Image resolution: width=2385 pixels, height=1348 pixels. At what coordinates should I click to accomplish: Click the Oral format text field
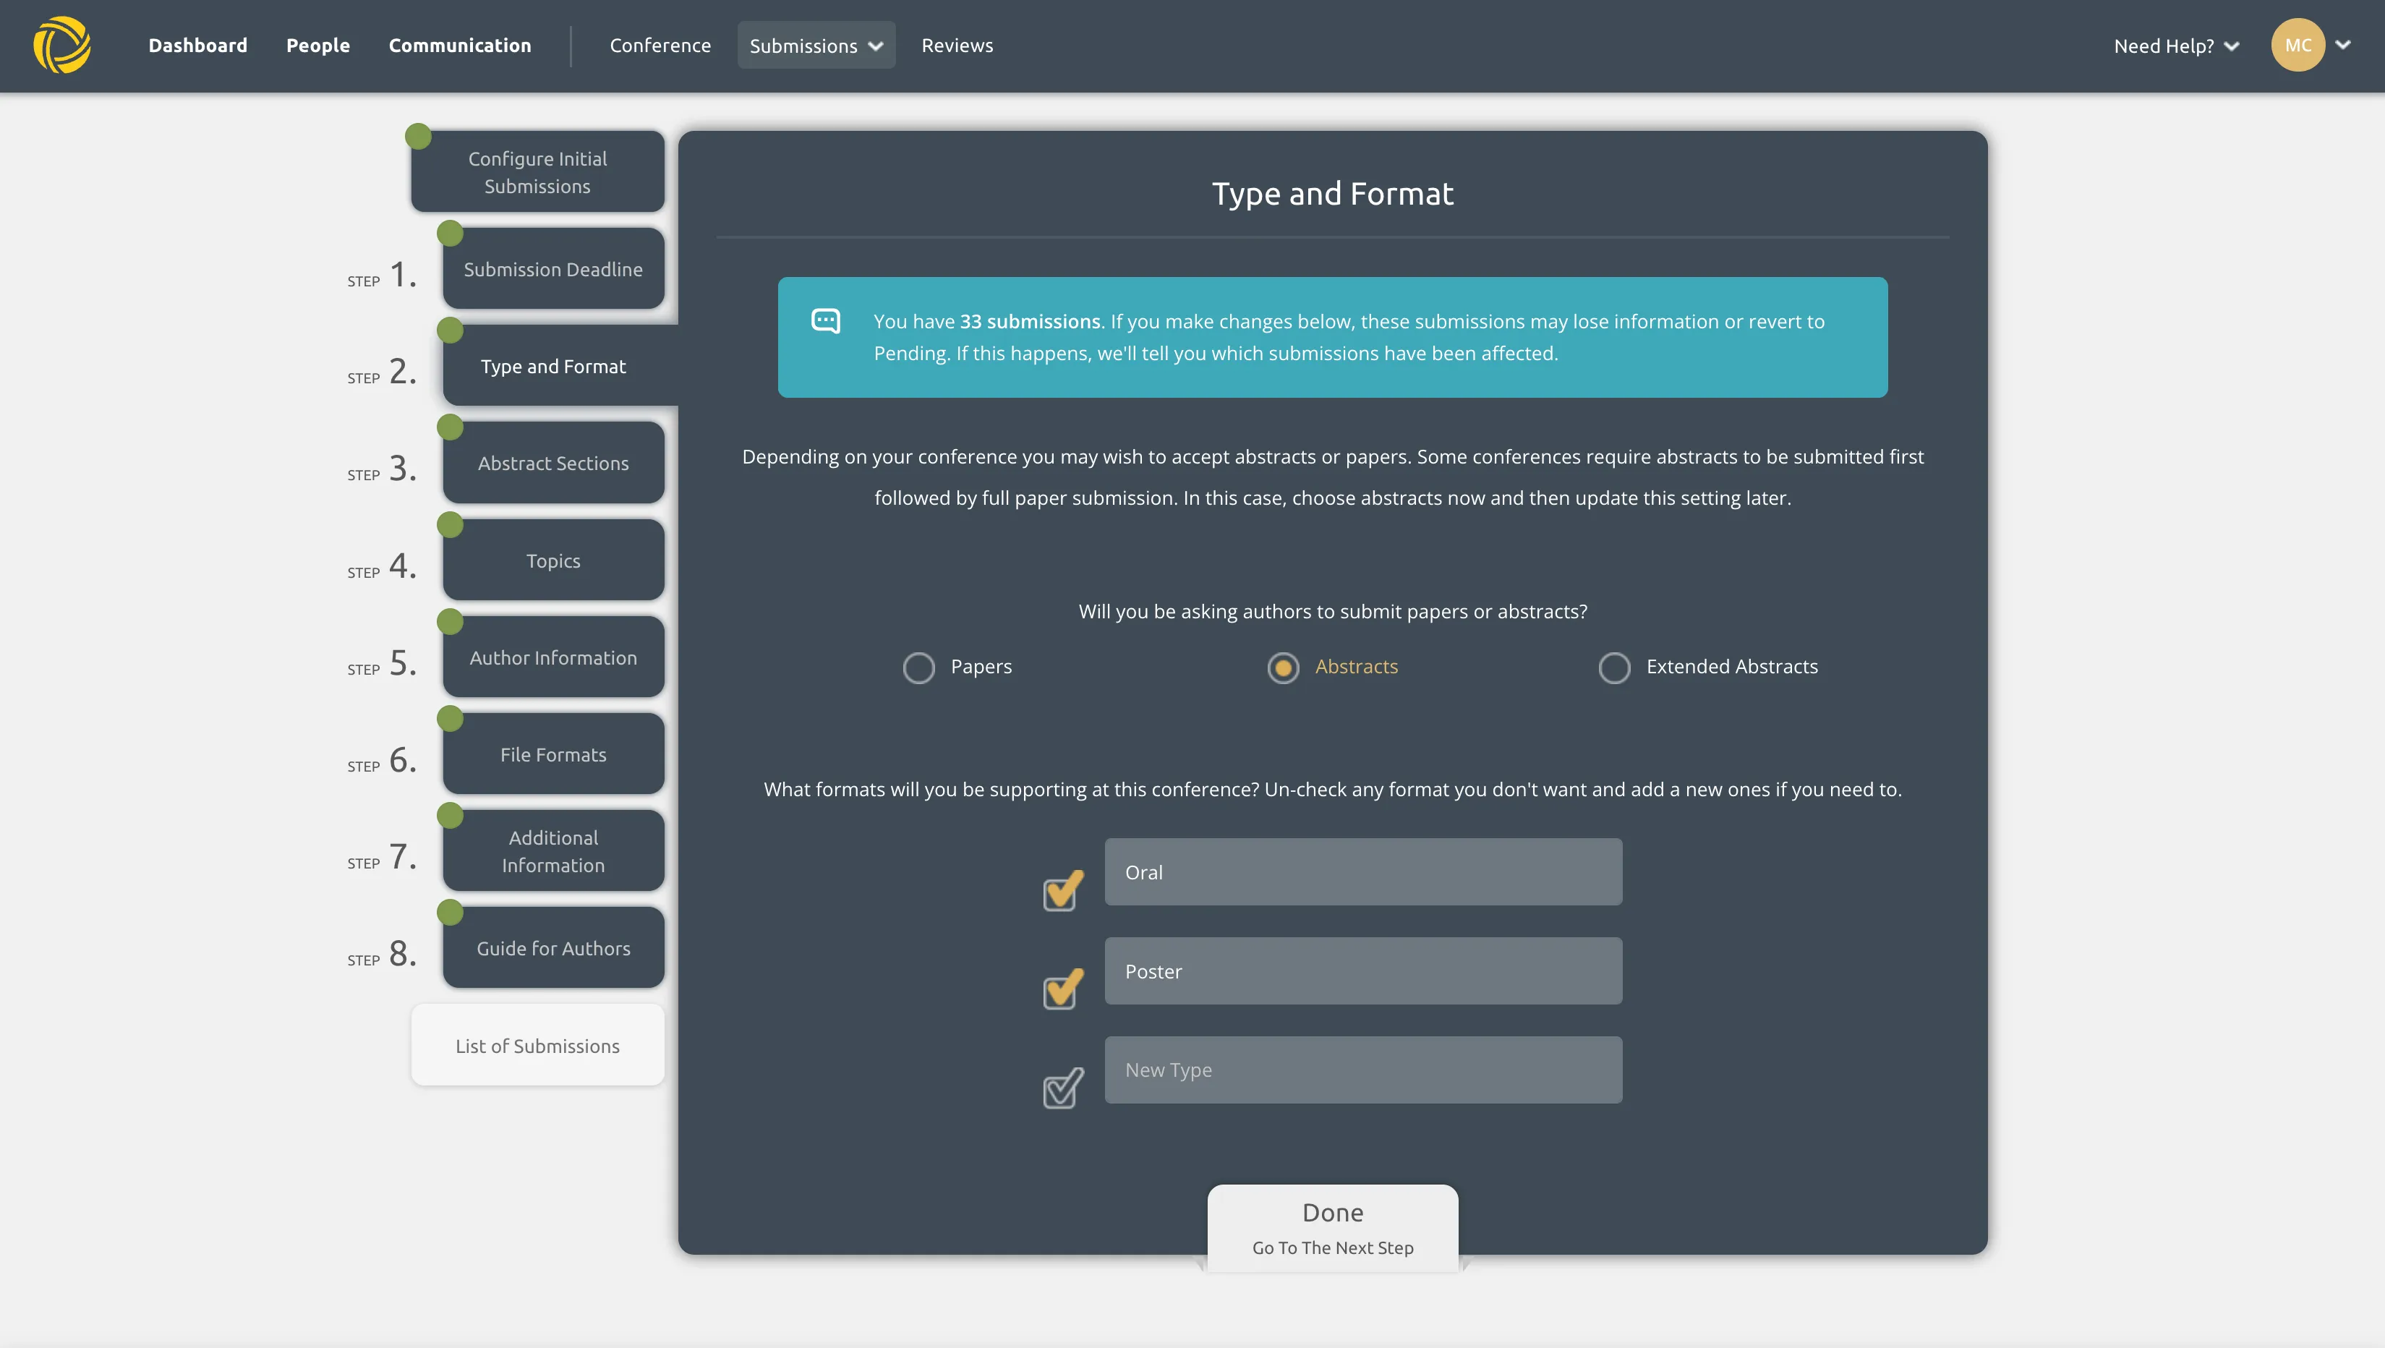(x=1363, y=872)
